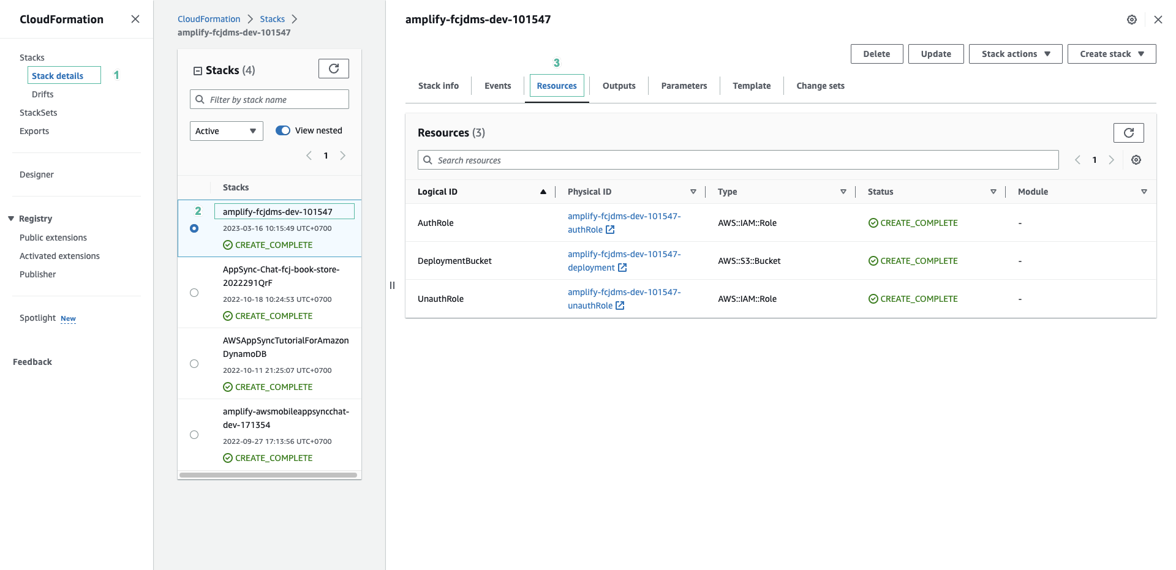Image resolution: width=1176 pixels, height=570 pixels.
Task: Open the stack detail settings gear
Action: [1132, 20]
